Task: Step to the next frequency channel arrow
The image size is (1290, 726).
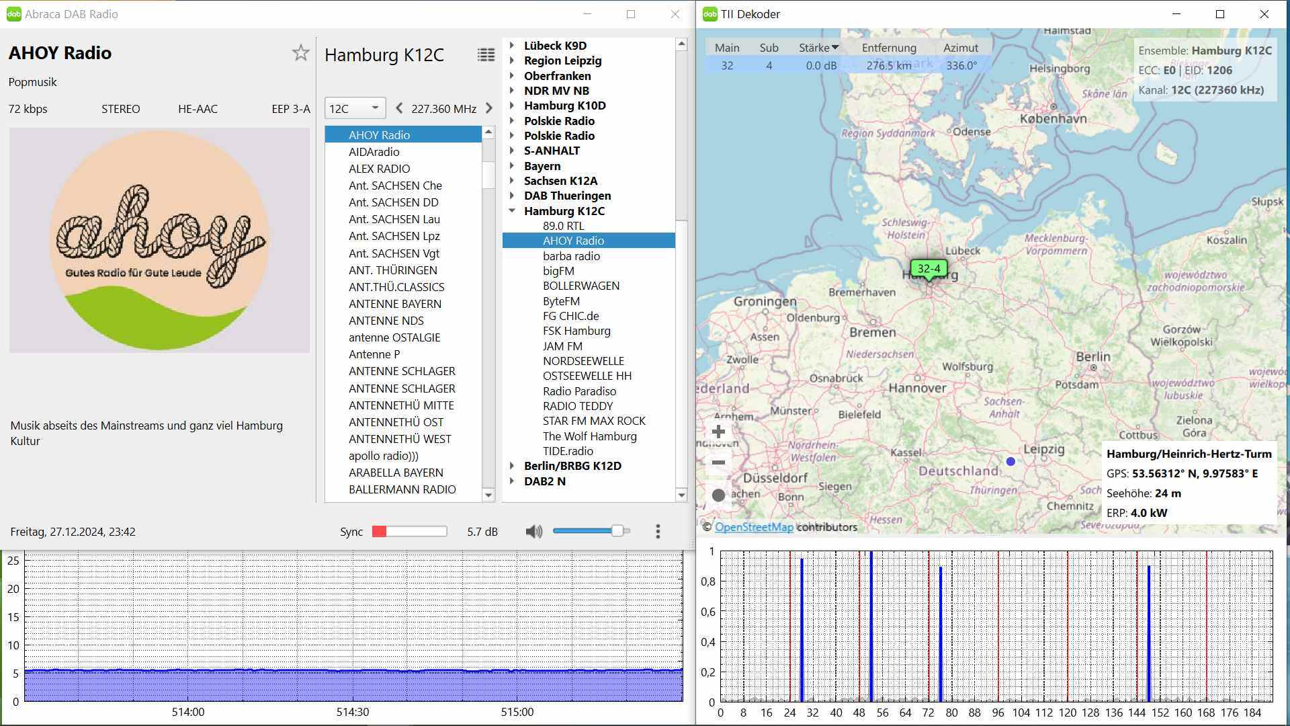Action: (489, 108)
